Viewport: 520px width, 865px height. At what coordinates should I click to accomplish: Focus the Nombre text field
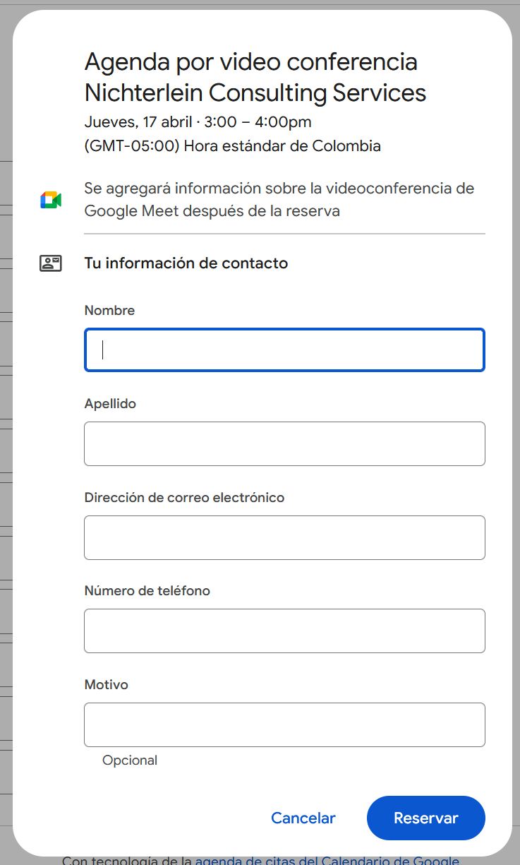click(x=284, y=350)
